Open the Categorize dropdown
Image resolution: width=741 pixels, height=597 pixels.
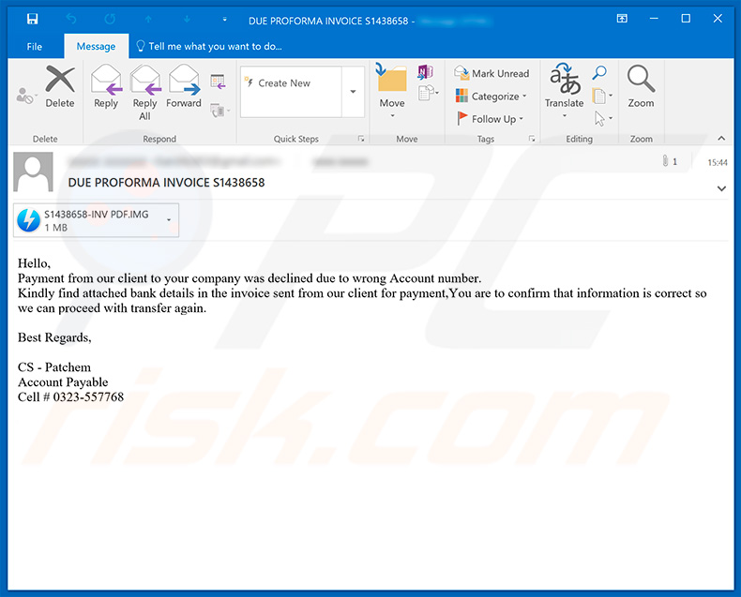click(x=491, y=96)
